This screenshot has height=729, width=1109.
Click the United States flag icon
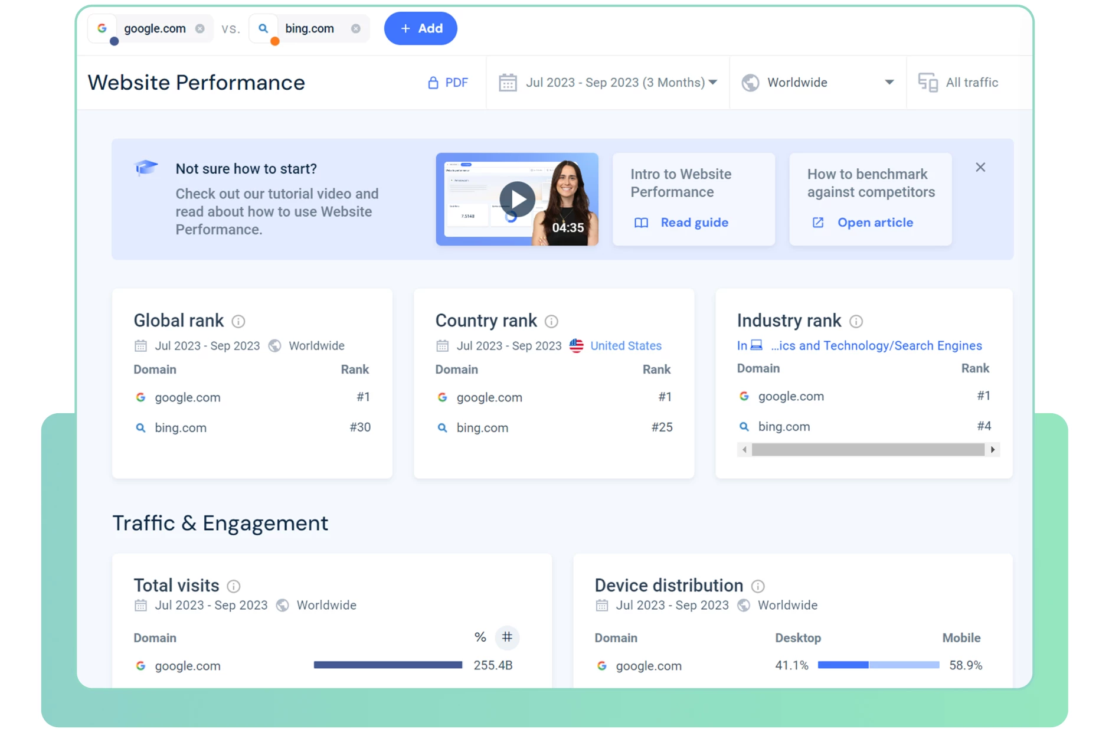pyautogui.click(x=576, y=346)
